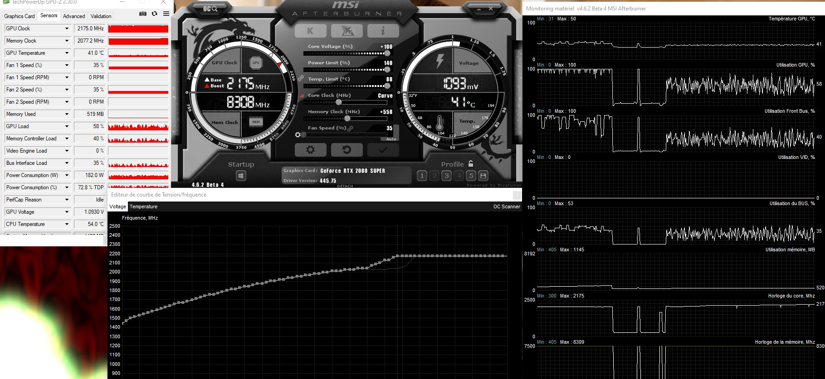825x379 pixels.
Task: Click the Memory Clock slider handle
Action: 347,119
